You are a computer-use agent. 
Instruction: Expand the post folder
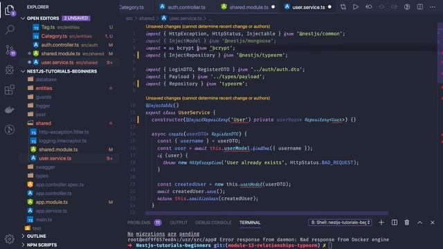coord(41,114)
